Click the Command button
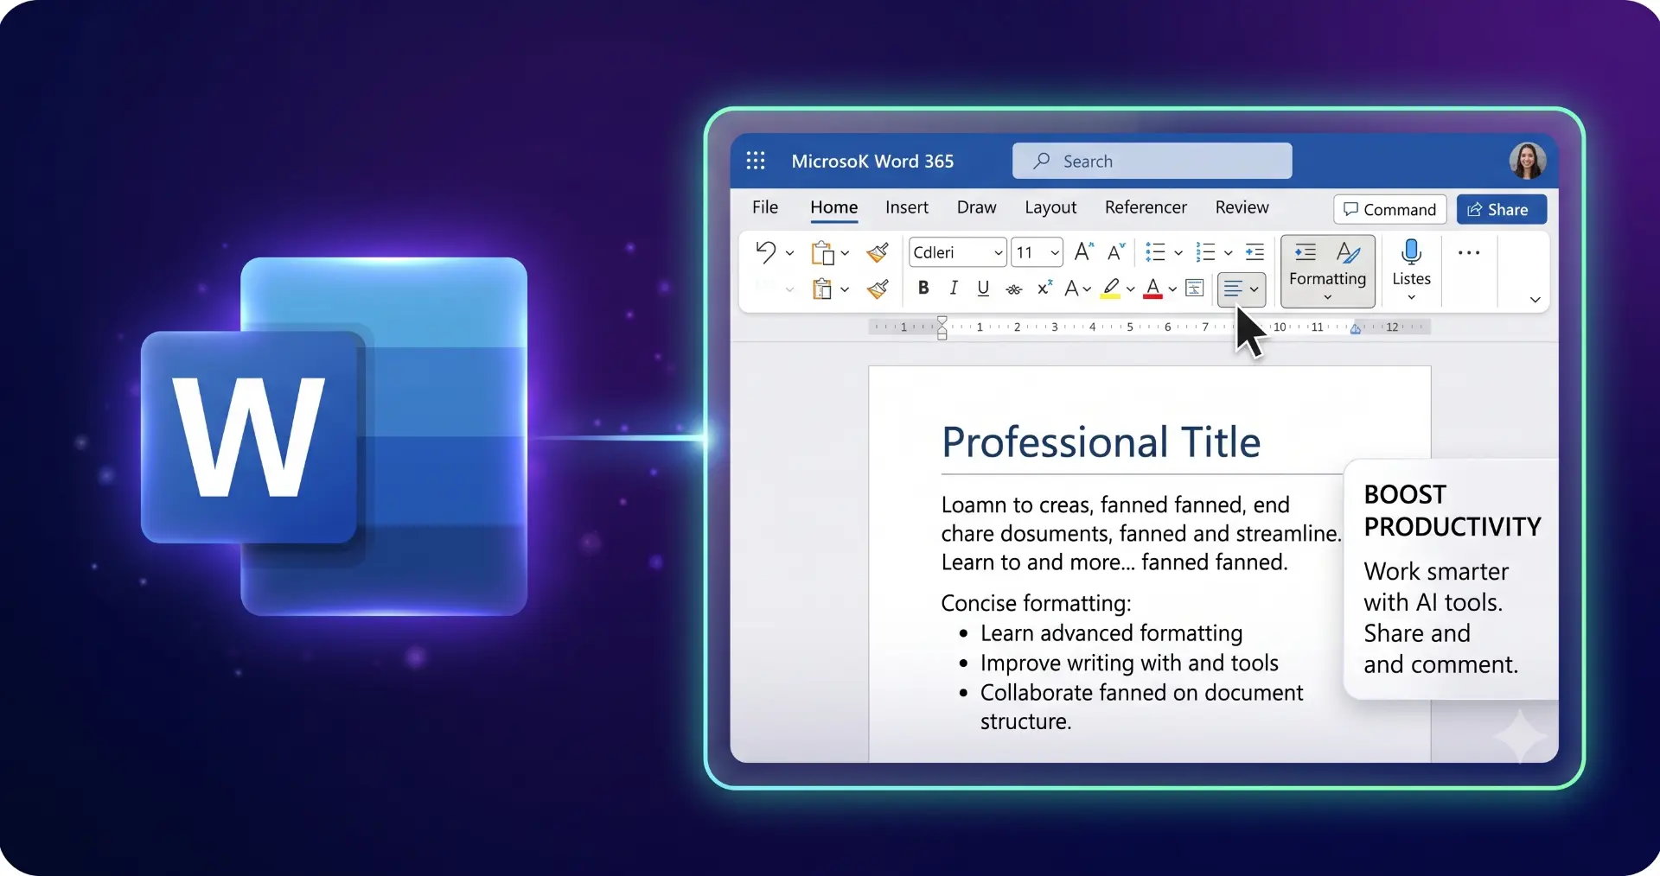Viewport: 1660px width, 876px height. pos(1390,209)
